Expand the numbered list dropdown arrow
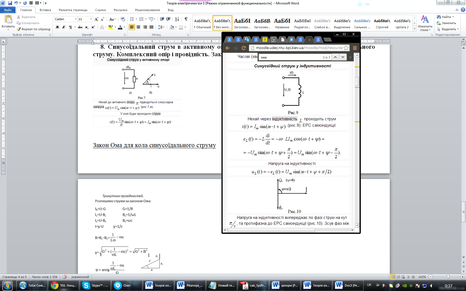 146,19
